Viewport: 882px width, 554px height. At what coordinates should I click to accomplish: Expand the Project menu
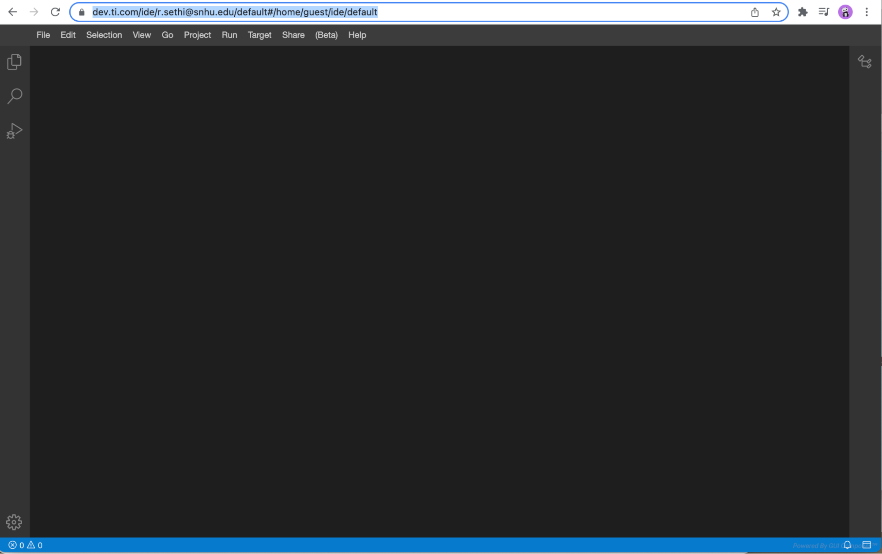pos(197,35)
